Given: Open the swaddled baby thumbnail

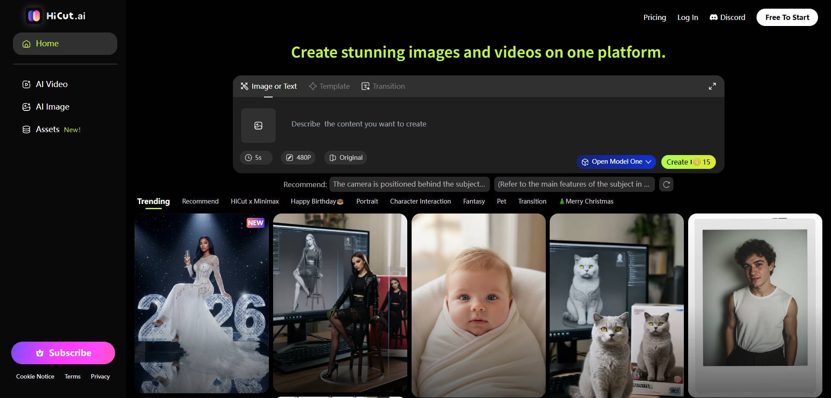Looking at the screenshot, I should [479, 305].
